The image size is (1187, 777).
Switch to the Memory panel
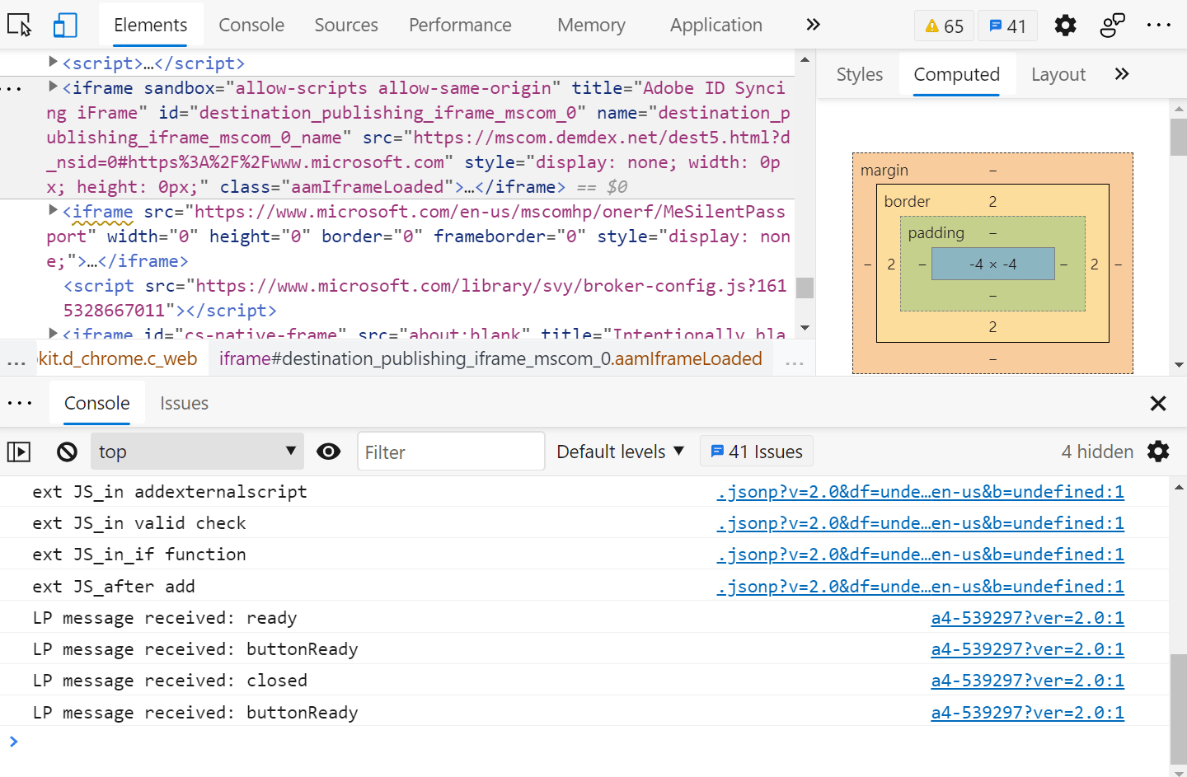(x=590, y=25)
